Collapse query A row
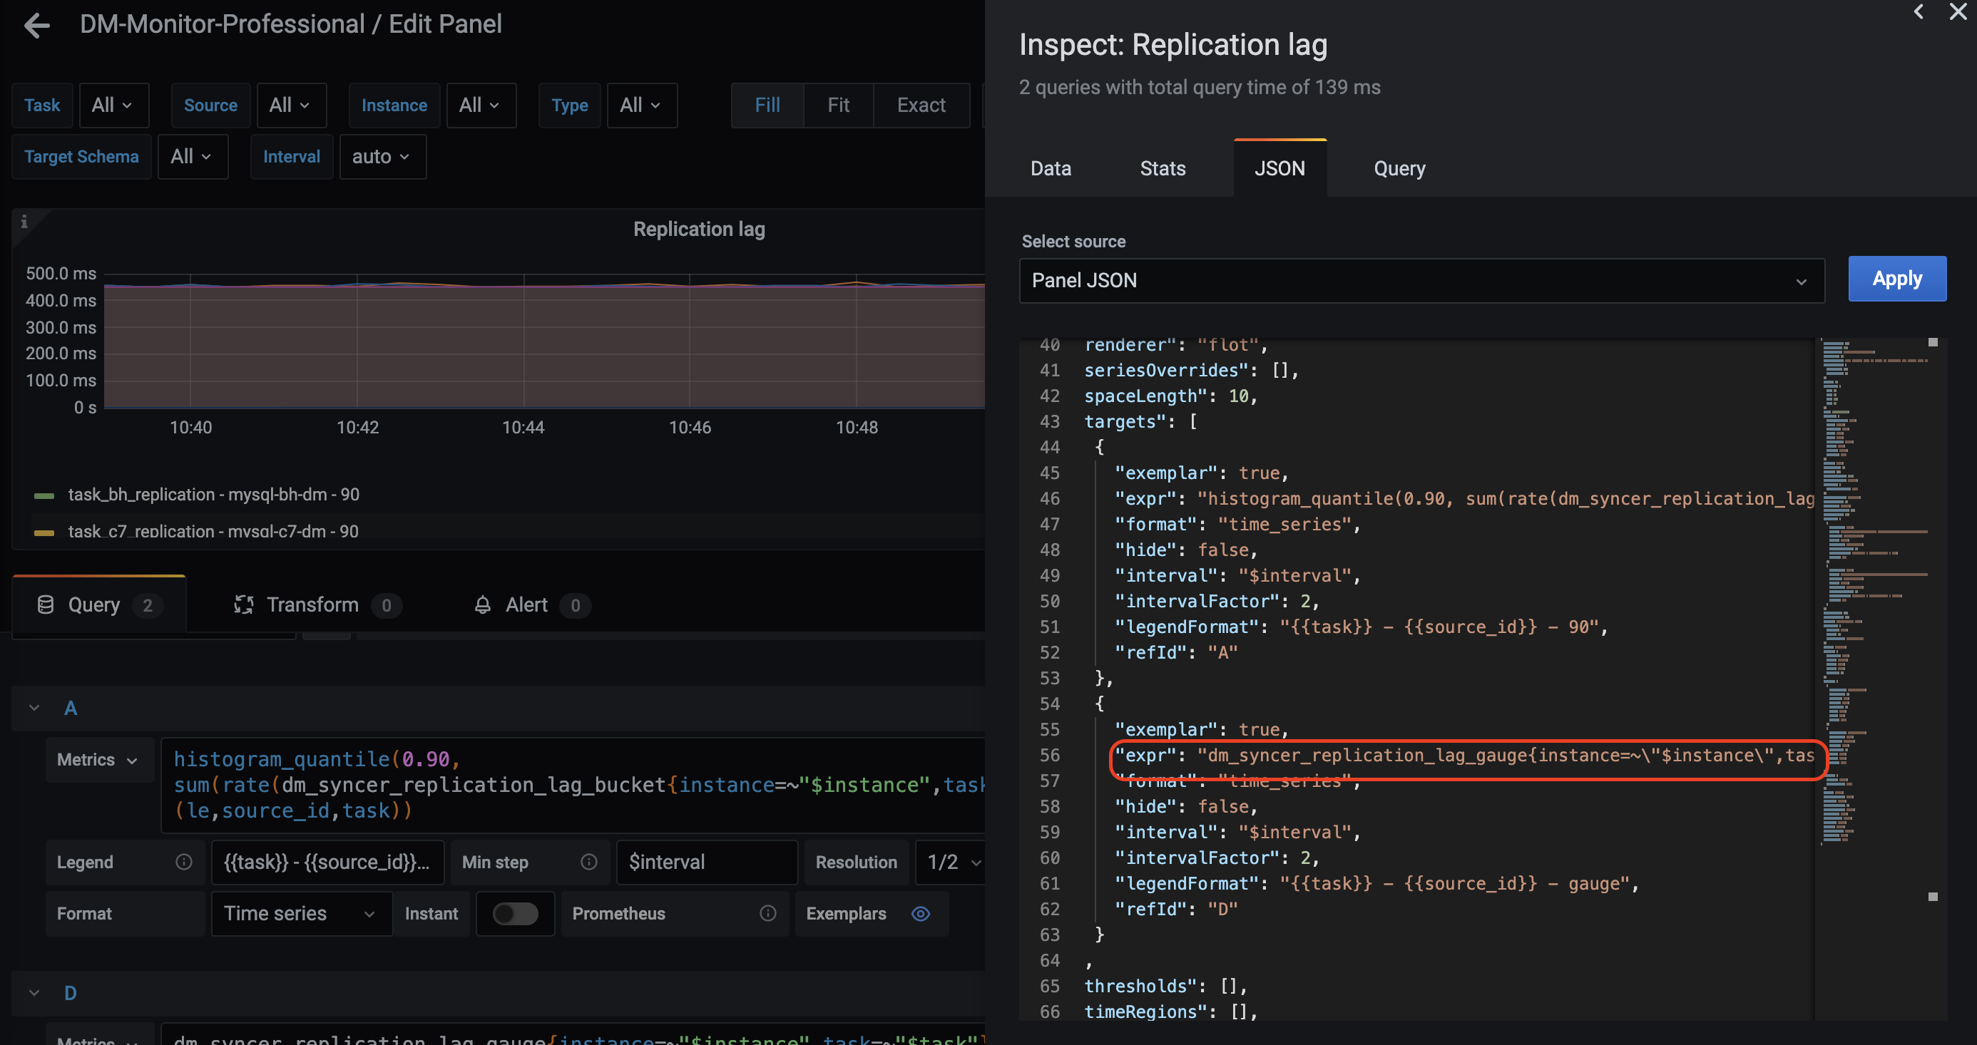Viewport: 1977px width, 1045px height. tap(34, 707)
